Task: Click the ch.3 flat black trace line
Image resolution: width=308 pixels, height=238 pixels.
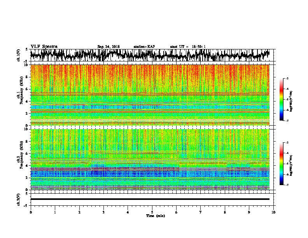Action: (150, 199)
